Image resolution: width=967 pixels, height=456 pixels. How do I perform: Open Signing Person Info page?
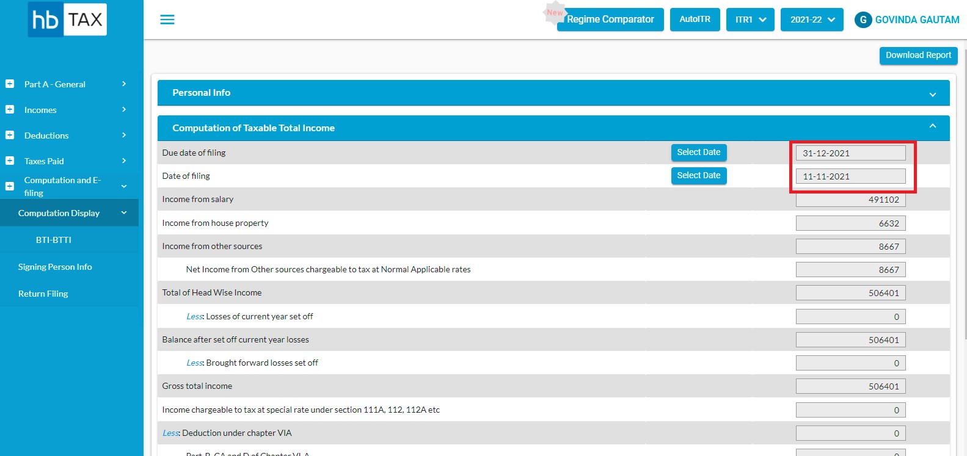click(55, 267)
